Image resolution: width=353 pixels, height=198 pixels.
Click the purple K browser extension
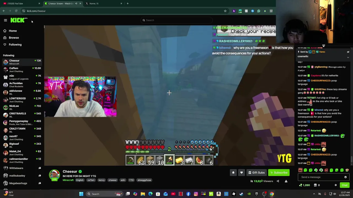[234, 11]
